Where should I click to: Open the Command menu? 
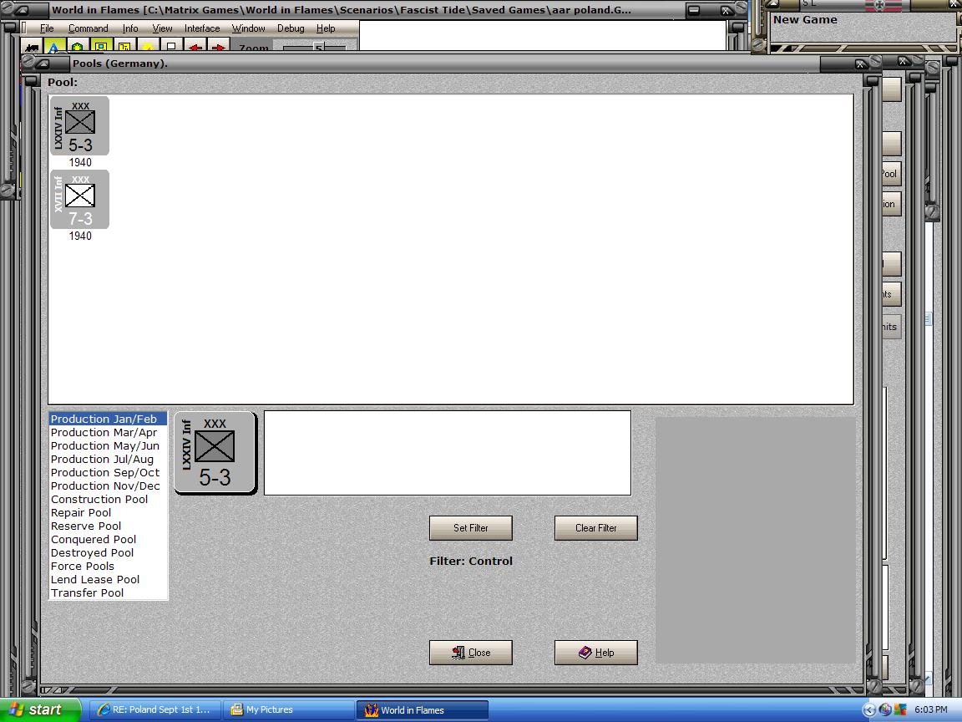(88, 28)
